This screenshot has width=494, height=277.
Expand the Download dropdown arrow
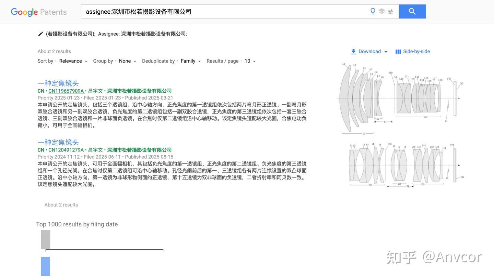click(386, 52)
